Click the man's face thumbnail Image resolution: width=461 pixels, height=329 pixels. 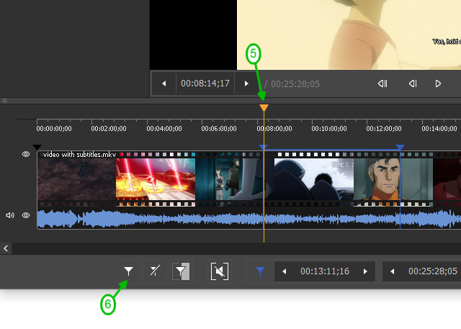tap(393, 179)
